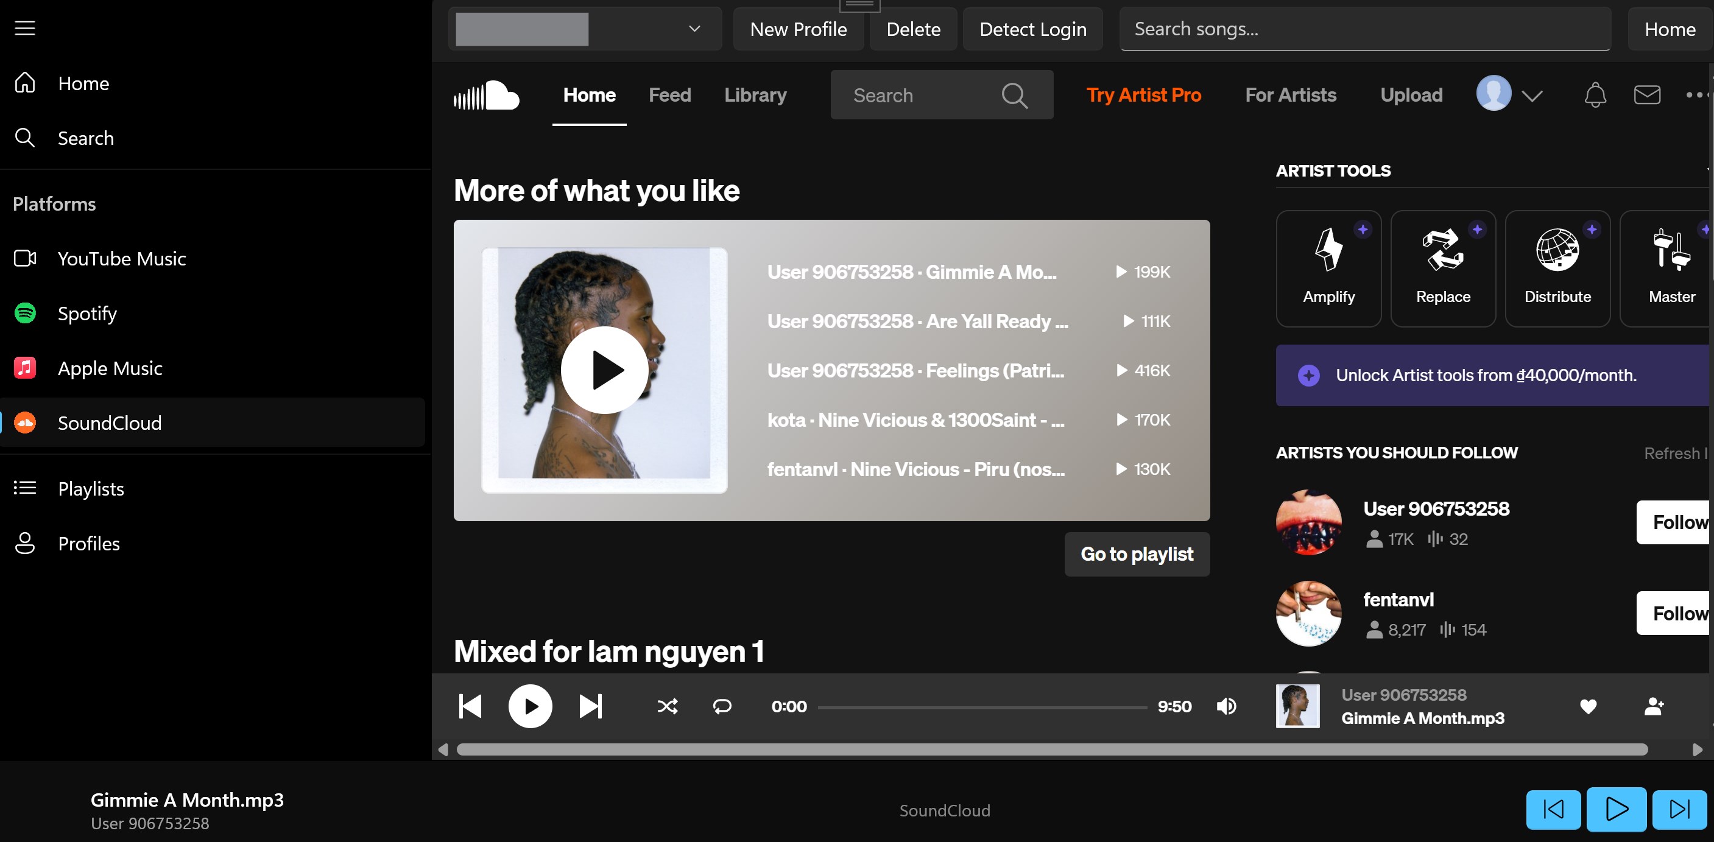1714x842 pixels.
Task: Click the Delete profile button
Action: (913, 29)
